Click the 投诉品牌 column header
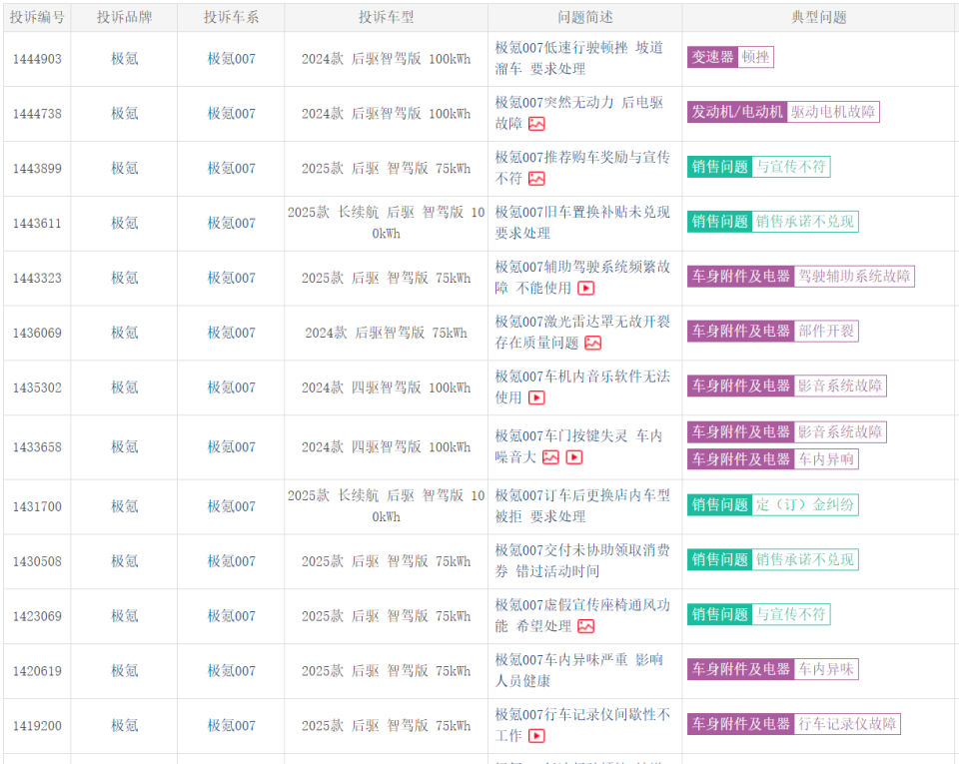The height and width of the screenshot is (764, 959). click(x=124, y=17)
